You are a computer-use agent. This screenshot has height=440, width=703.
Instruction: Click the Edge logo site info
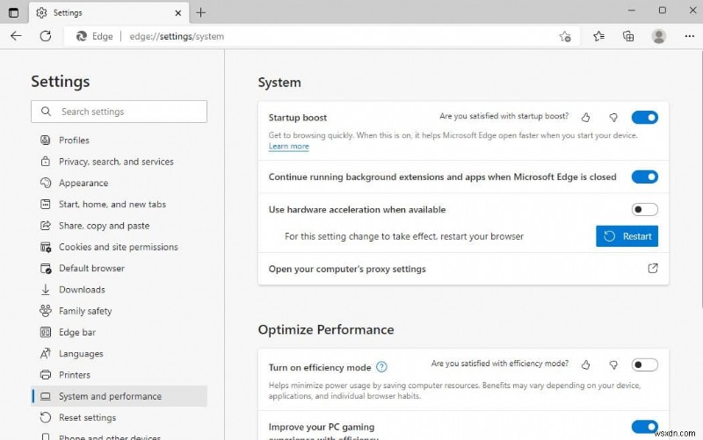pos(94,36)
